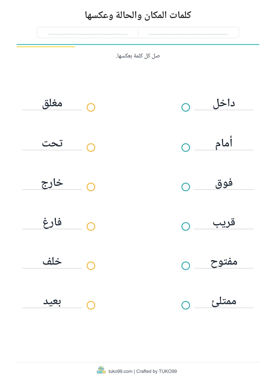Select the orange circle beside خارج
This screenshot has height=390, width=276.
(x=91, y=187)
